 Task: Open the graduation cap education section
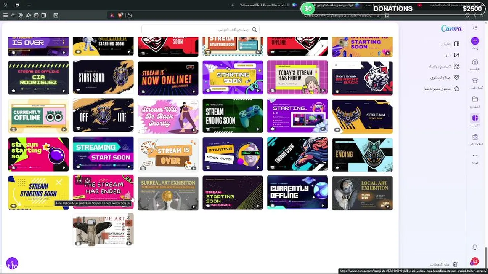coord(475,81)
